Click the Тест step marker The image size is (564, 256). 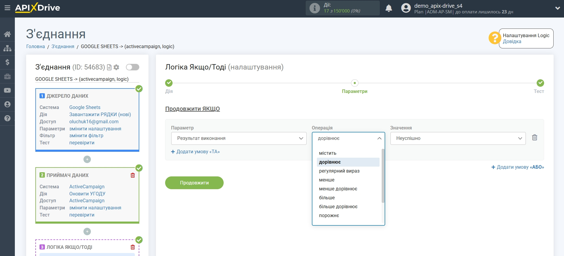(x=540, y=83)
